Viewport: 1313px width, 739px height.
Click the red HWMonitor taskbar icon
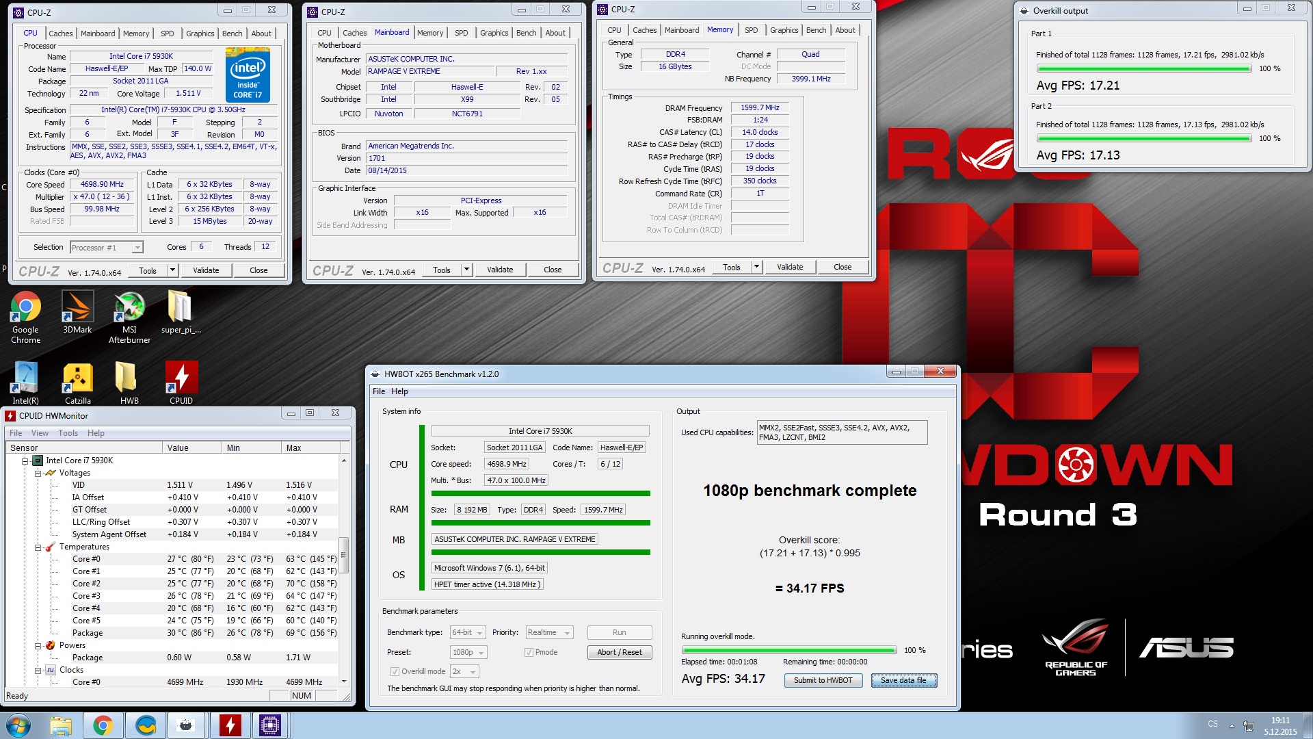tap(230, 725)
